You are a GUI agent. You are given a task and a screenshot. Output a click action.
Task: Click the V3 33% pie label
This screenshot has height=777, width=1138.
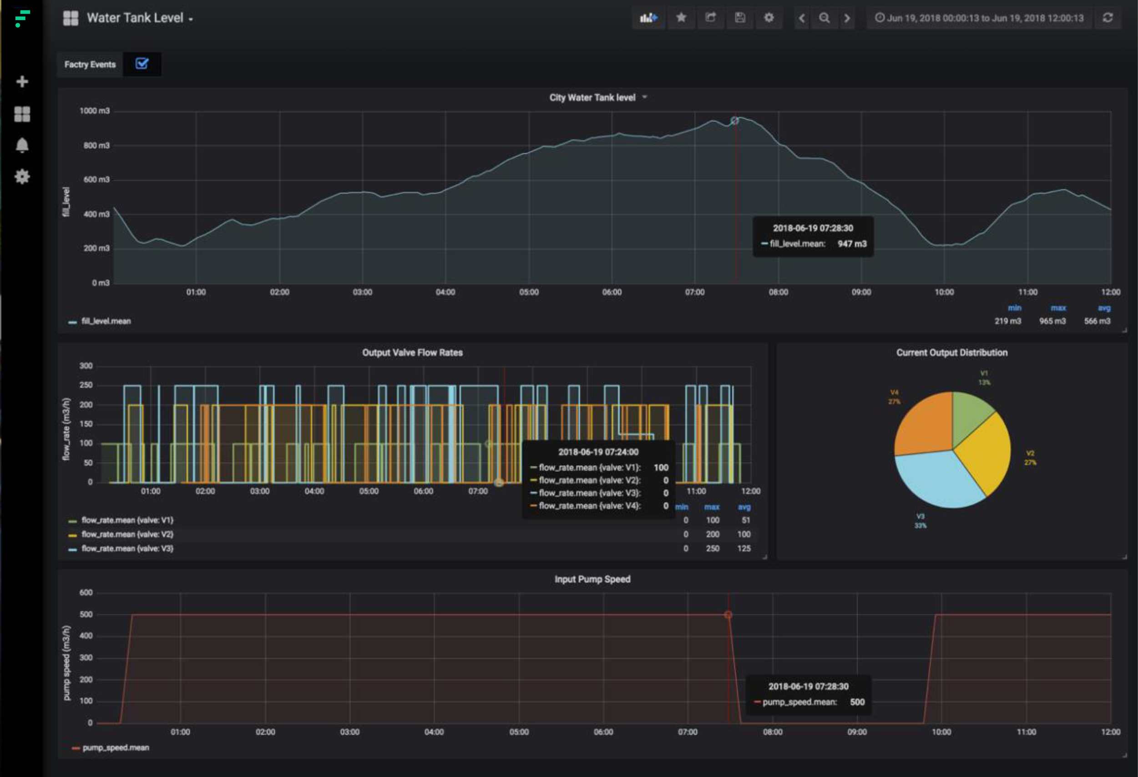point(921,521)
